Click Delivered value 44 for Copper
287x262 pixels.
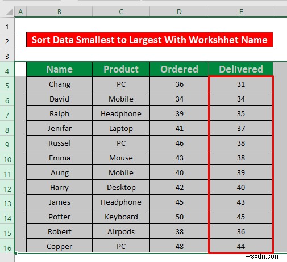coord(241,246)
